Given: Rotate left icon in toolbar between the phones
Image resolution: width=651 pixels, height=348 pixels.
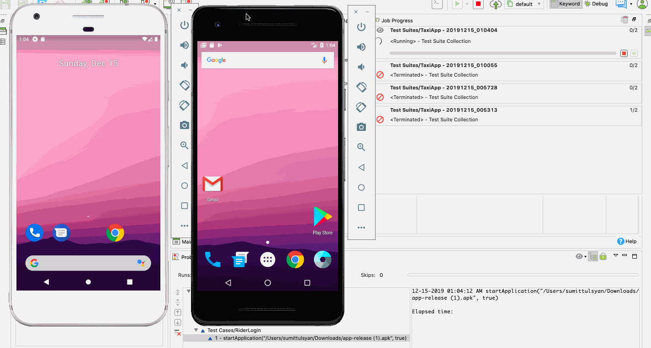Looking at the screenshot, I should click(185, 85).
